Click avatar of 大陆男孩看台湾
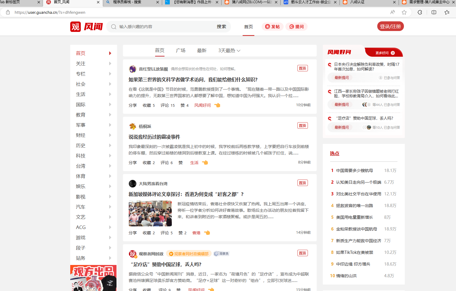The width and height of the screenshot is (456, 291). pos(133,184)
